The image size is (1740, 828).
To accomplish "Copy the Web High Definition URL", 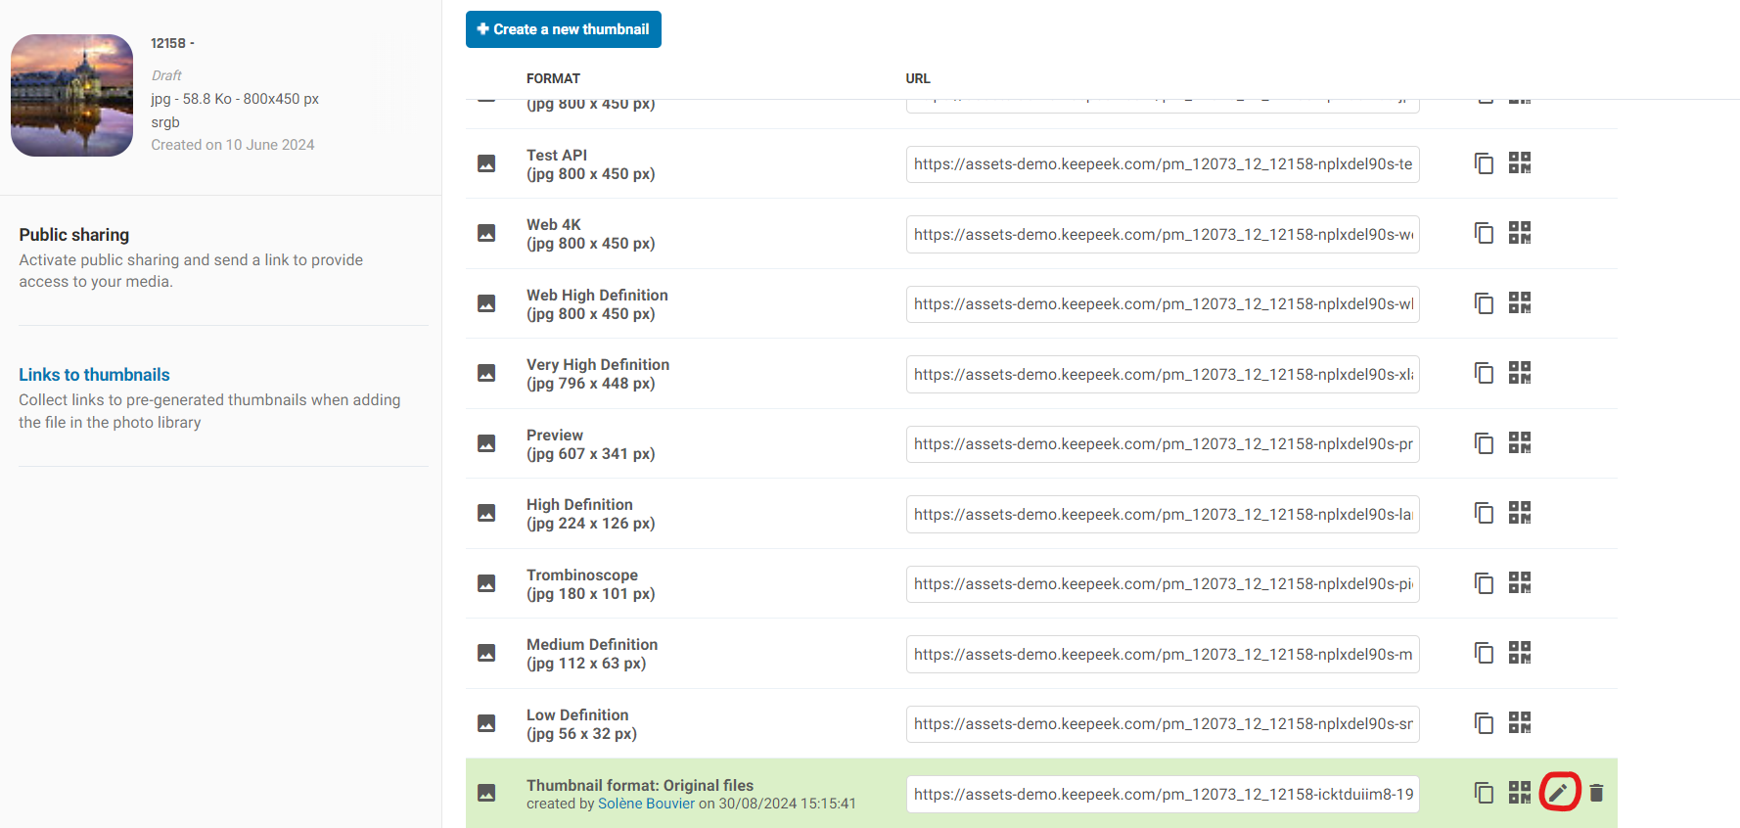I will [1484, 303].
